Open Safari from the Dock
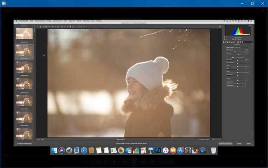The height and width of the screenshot is (168, 268). (84, 150)
